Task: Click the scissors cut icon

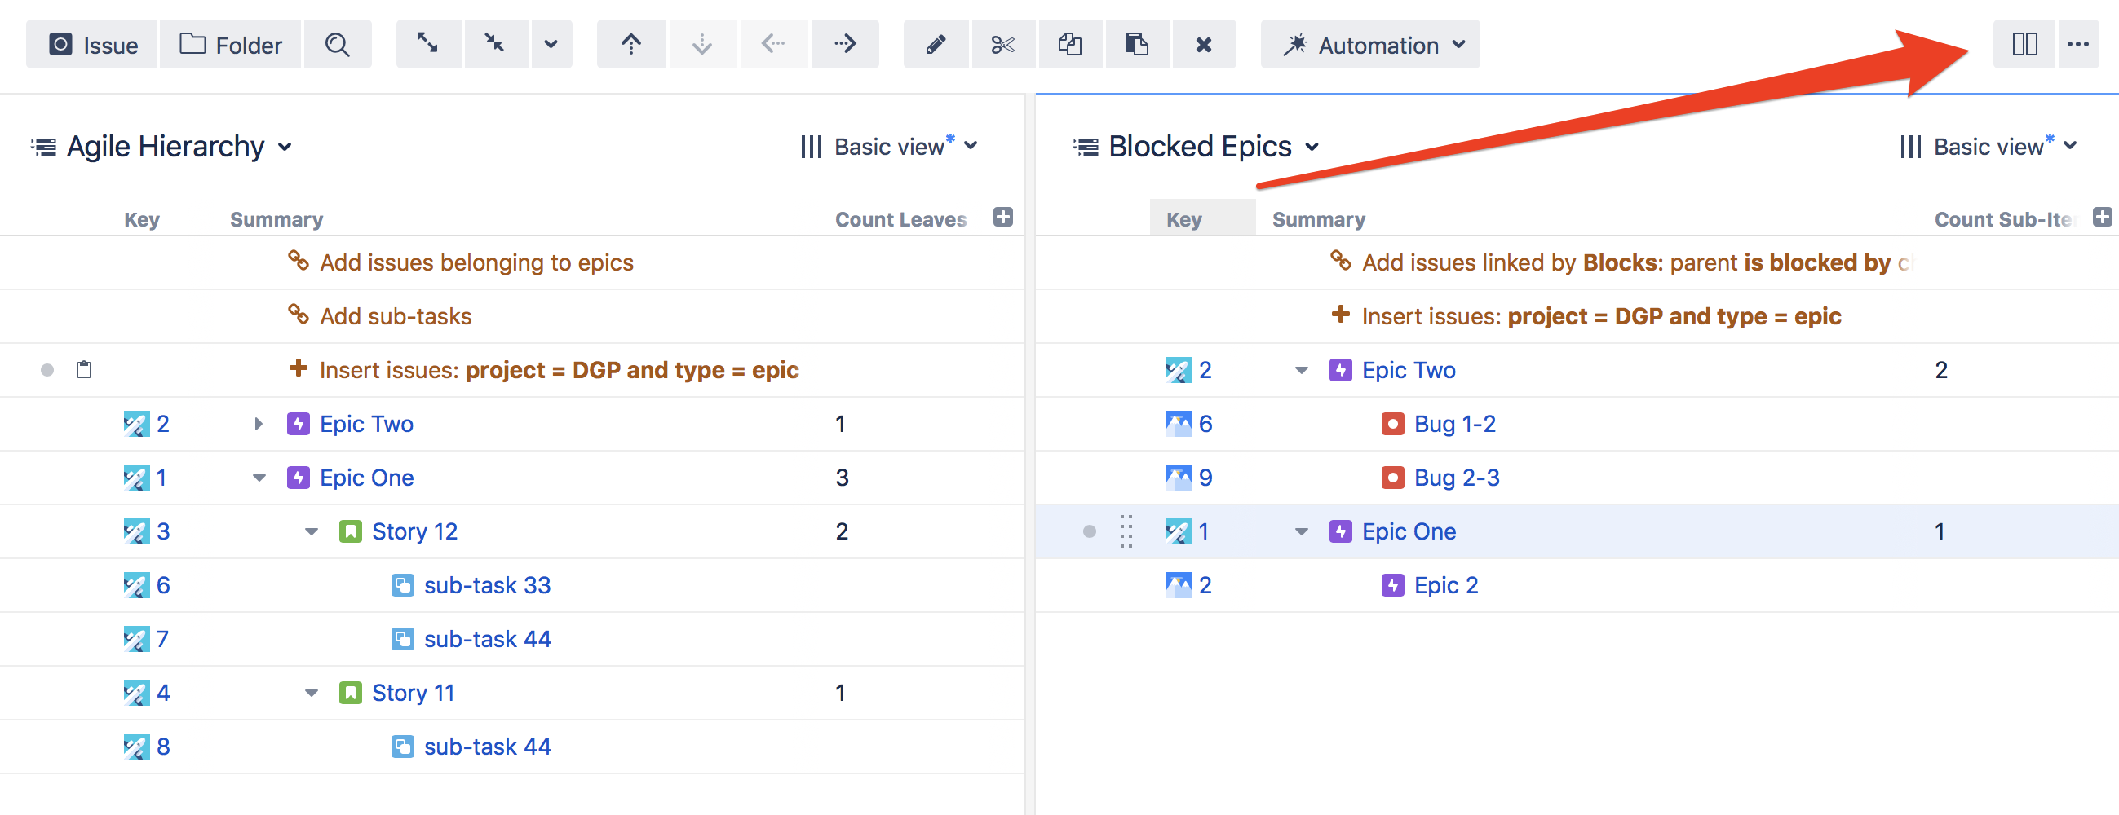Action: (1002, 44)
